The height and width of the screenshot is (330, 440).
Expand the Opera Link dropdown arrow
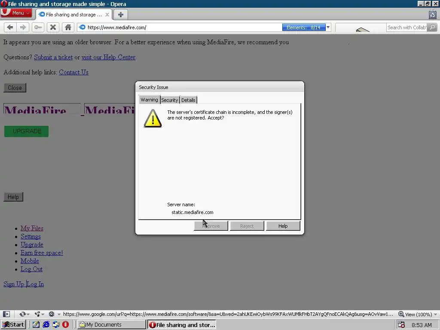28,314
